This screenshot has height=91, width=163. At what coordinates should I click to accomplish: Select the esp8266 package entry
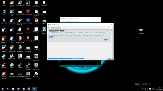[79, 35]
